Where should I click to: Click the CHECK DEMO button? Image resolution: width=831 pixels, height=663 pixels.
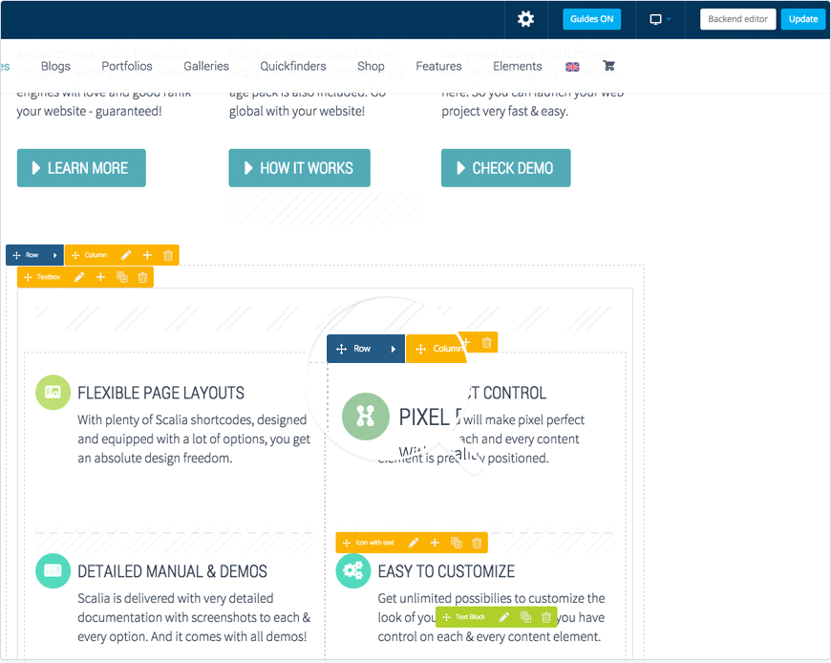pyautogui.click(x=505, y=168)
